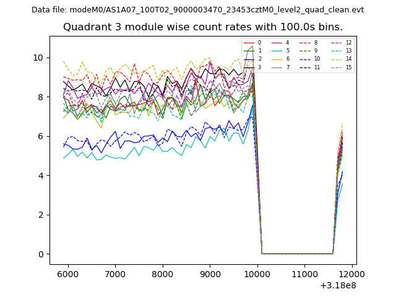Click the x-axis tick label 9000
Image resolution: width=396 pixels, height=297 pixels.
tap(210, 274)
